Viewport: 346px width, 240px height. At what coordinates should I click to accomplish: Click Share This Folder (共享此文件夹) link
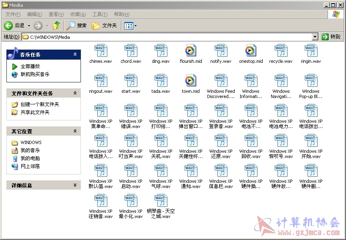pyautogui.click(x=35, y=112)
